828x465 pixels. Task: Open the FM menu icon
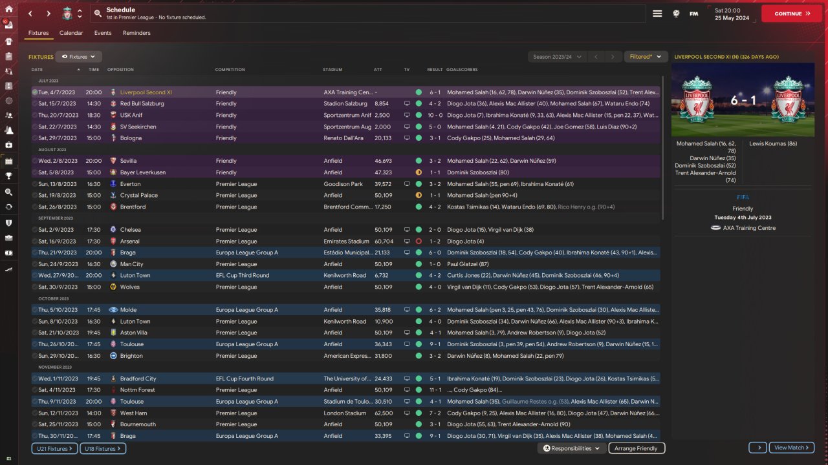coord(693,14)
